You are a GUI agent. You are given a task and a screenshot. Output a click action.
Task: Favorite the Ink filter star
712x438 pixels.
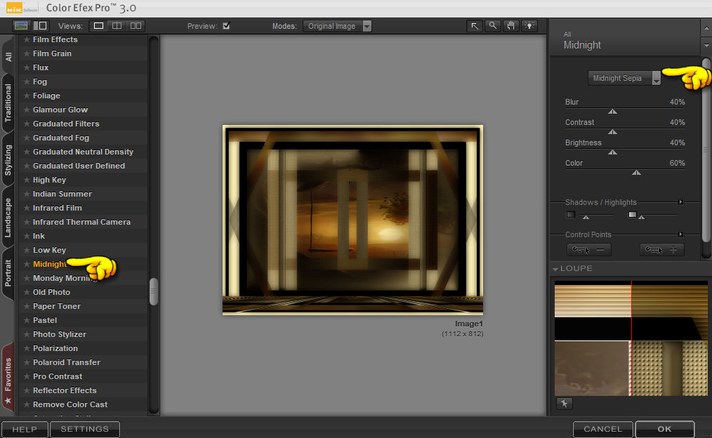point(27,236)
